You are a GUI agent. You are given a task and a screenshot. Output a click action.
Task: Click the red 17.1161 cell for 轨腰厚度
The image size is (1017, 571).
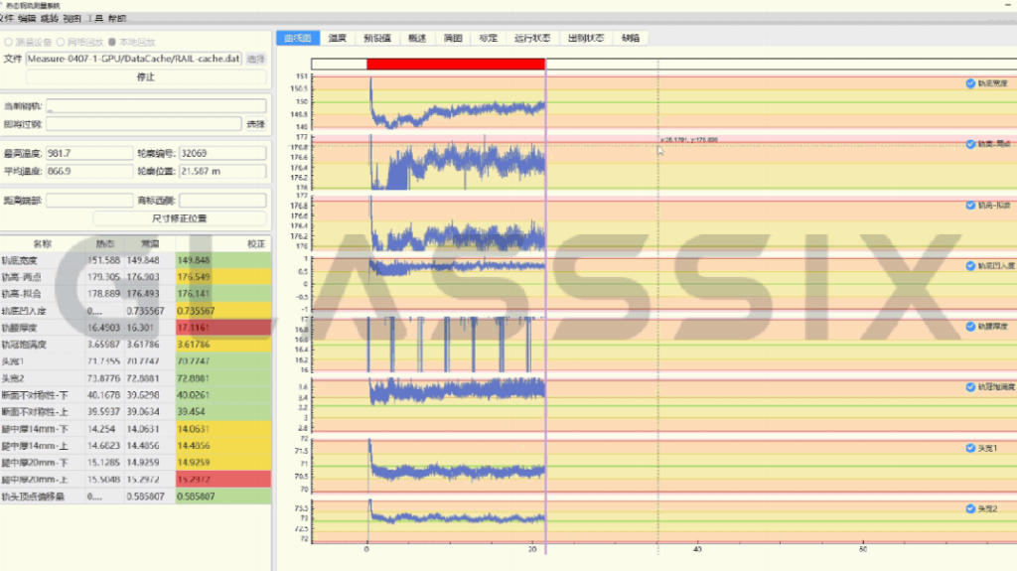click(223, 328)
